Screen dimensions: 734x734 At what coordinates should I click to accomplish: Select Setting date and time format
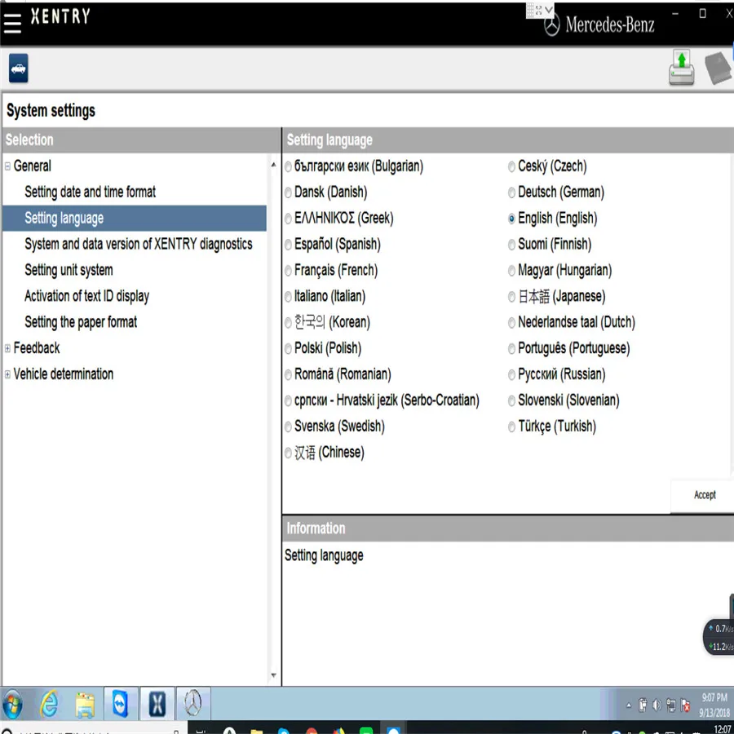[x=91, y=192]
